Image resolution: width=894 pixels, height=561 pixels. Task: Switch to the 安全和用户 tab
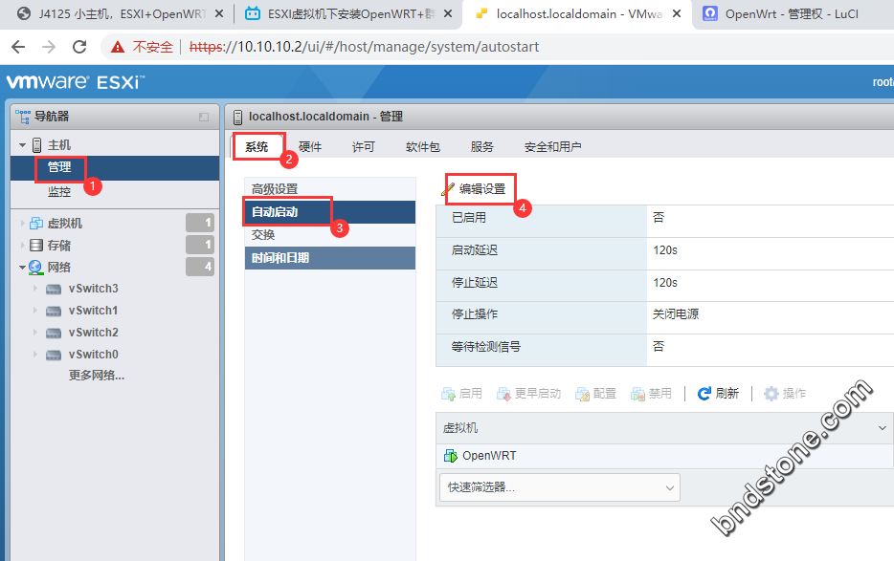click(552, 147)
